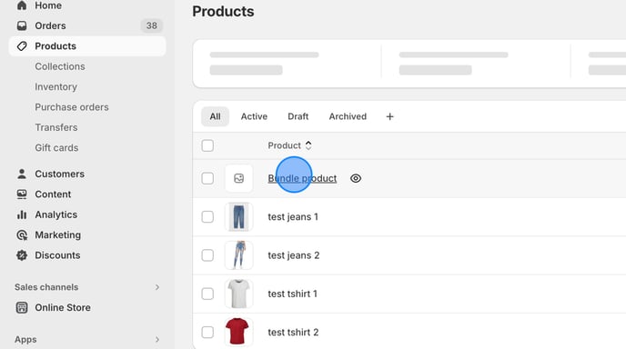The image size is (626, 349).
Task: Go to Inventory submenu
Action: tap(56, 86)
